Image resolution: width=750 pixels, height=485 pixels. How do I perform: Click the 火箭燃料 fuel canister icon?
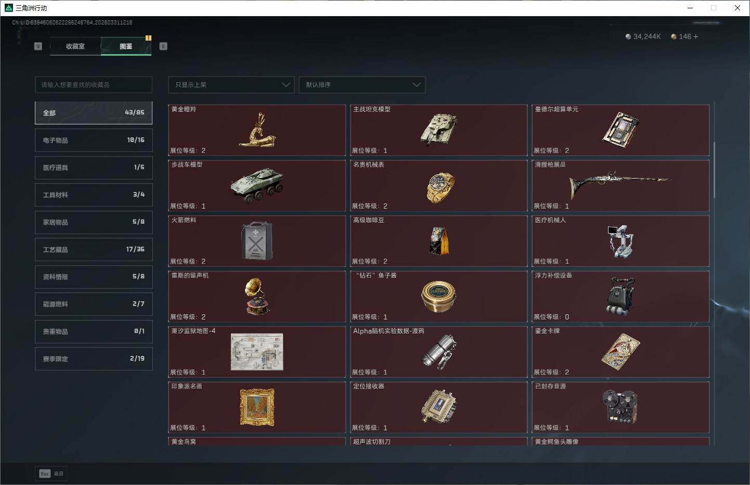pos(256,241)
